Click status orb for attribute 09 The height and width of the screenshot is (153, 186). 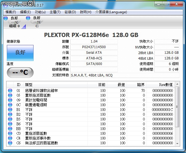10,100
